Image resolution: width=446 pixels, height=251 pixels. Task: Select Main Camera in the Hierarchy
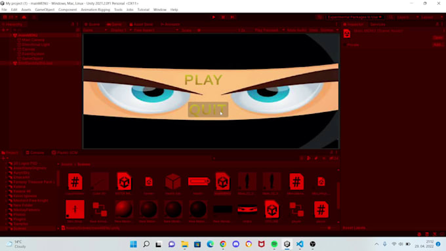tap(33, 40)
